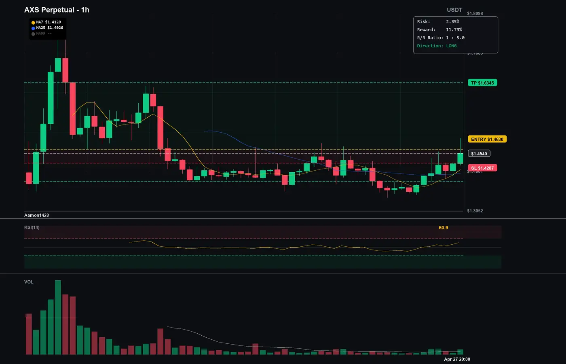Click the Apr 27 20:00 time label
566x364 pixels.
point(457,359)
